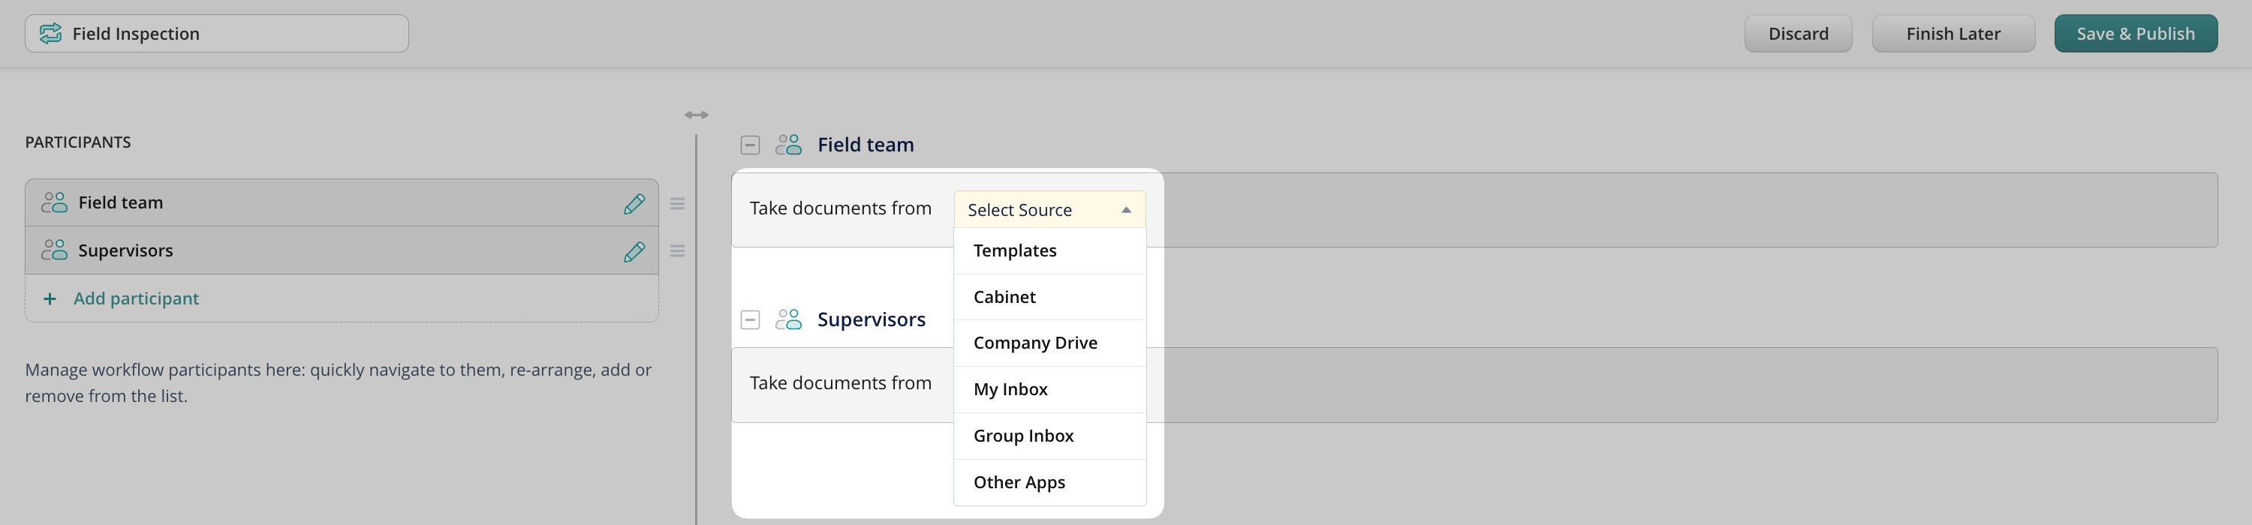
Task: Choose Cabinet as document source
Action: coord(1004,297)
